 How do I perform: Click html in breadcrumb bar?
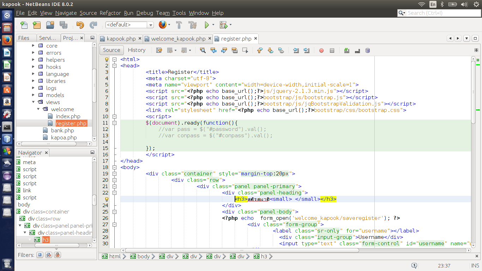(x=115, y=257)
